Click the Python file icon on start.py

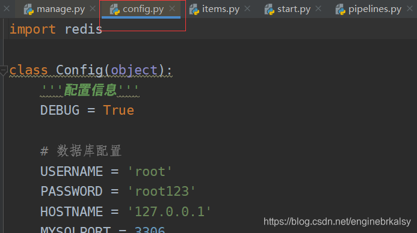coord(270,10)
